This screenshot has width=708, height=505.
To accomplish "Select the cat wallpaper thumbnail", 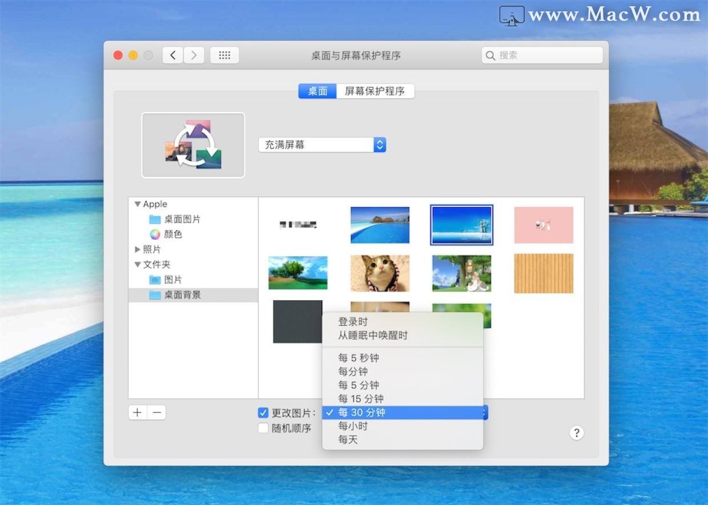I will [379, 273].
